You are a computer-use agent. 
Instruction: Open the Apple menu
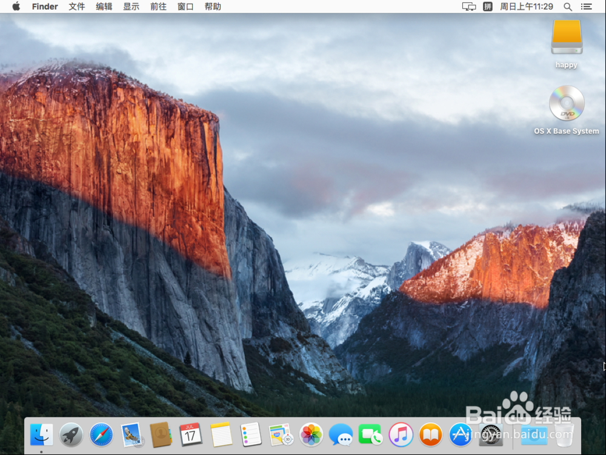[16, 7]
